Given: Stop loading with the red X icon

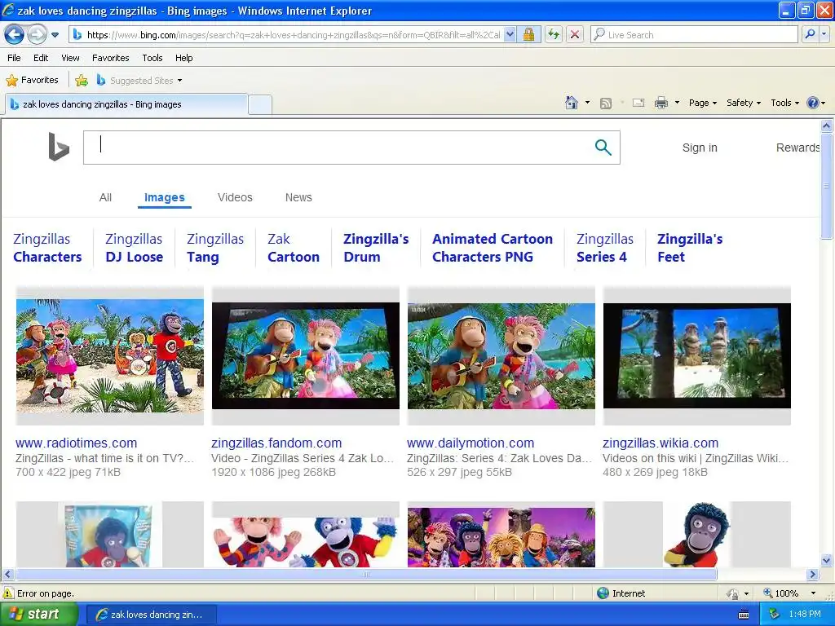Looking at the screenshot, I should [x=575, y=34].
